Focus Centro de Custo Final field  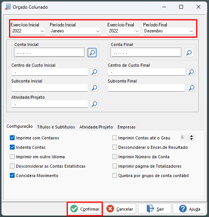coord(146,72)
